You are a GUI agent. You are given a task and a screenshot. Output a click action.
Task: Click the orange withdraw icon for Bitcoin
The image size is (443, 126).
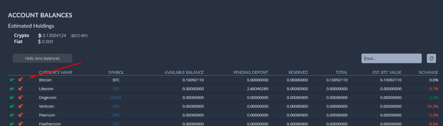coord(21,80)
